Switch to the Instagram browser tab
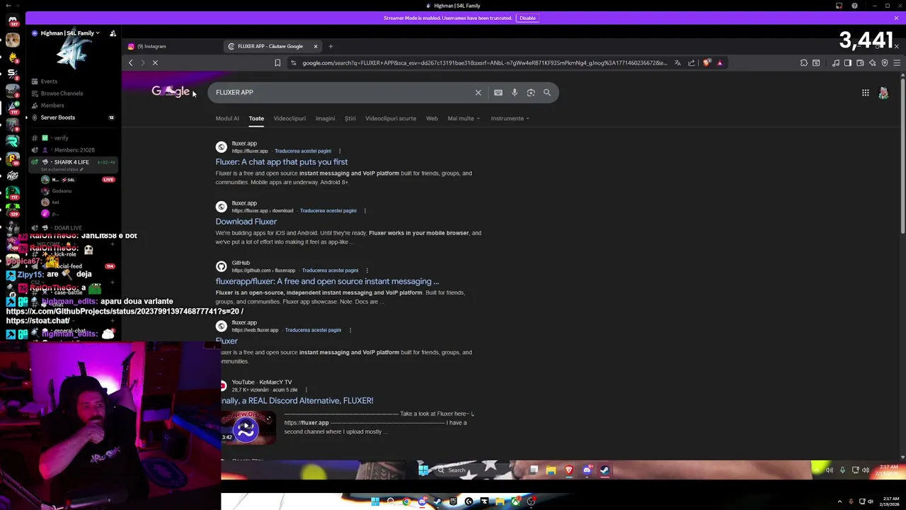The height and width of the screenshot is (510, 906). coord(152,46)
